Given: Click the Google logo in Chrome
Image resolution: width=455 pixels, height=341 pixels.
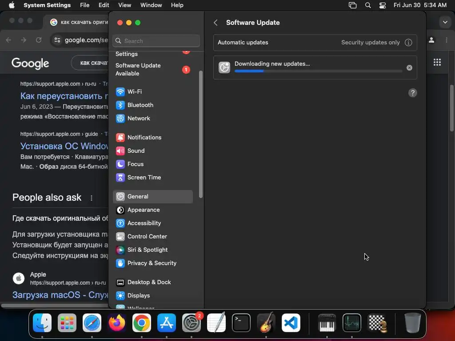Looking at the screenshot, I should pos(30,63).
